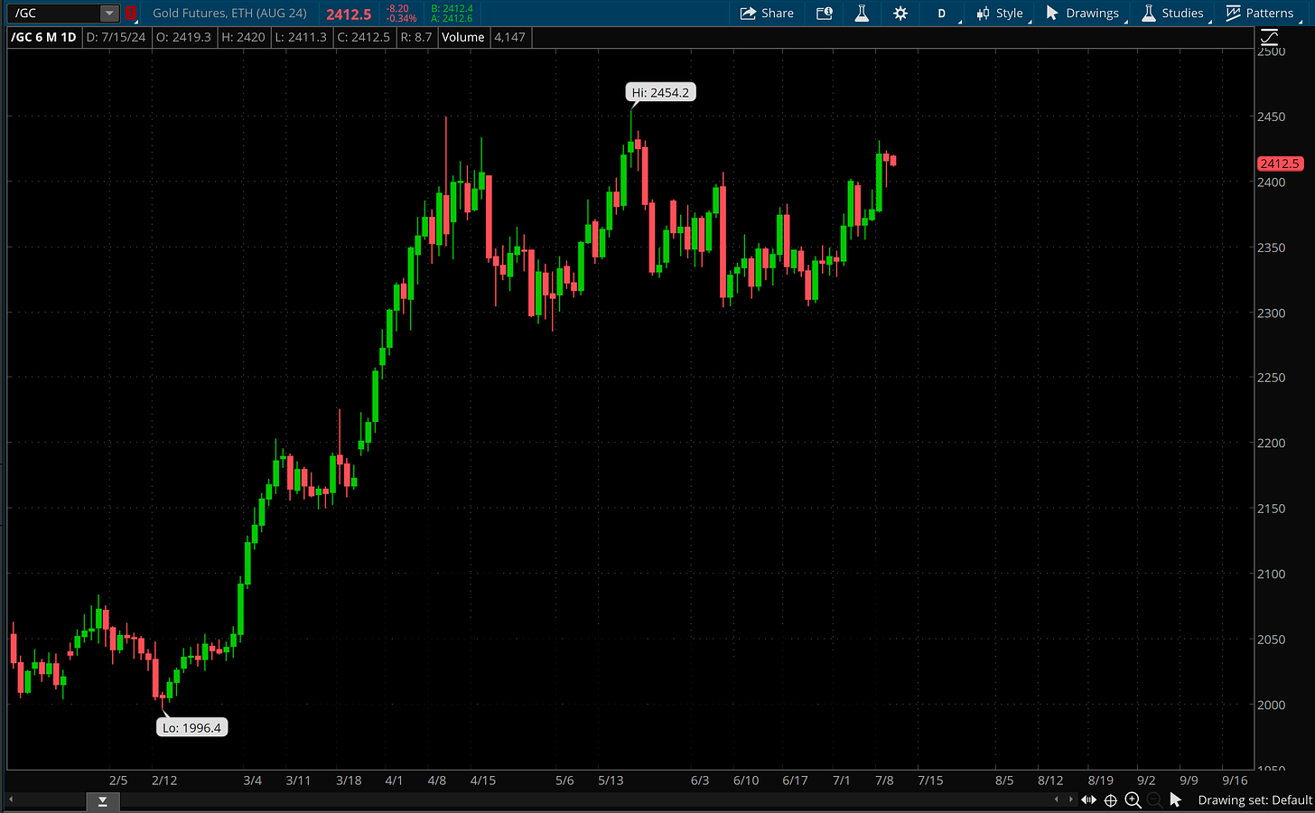
Task: Click the 7/15 date on the time axis
Action: pos(930,780)
